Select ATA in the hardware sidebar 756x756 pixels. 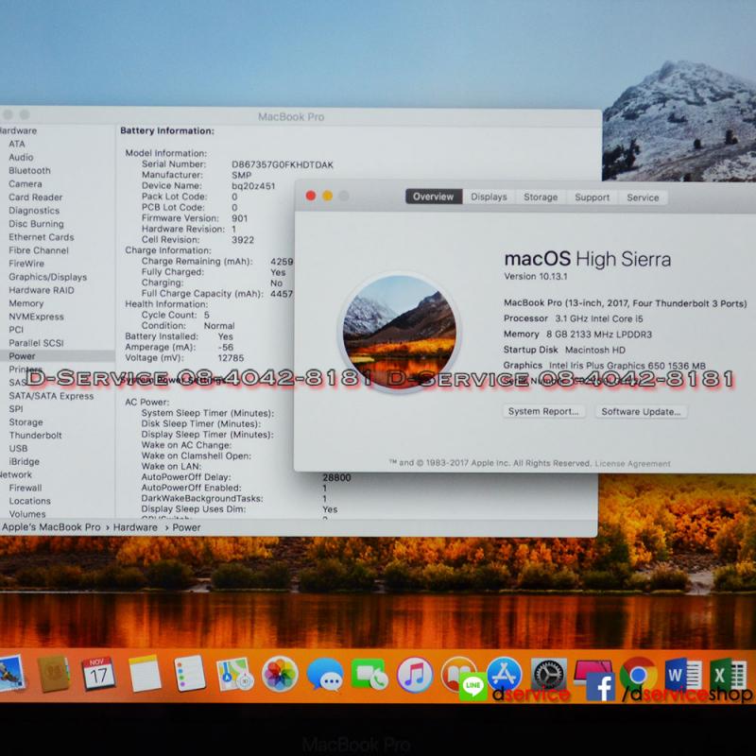click(x=17, y=144)
